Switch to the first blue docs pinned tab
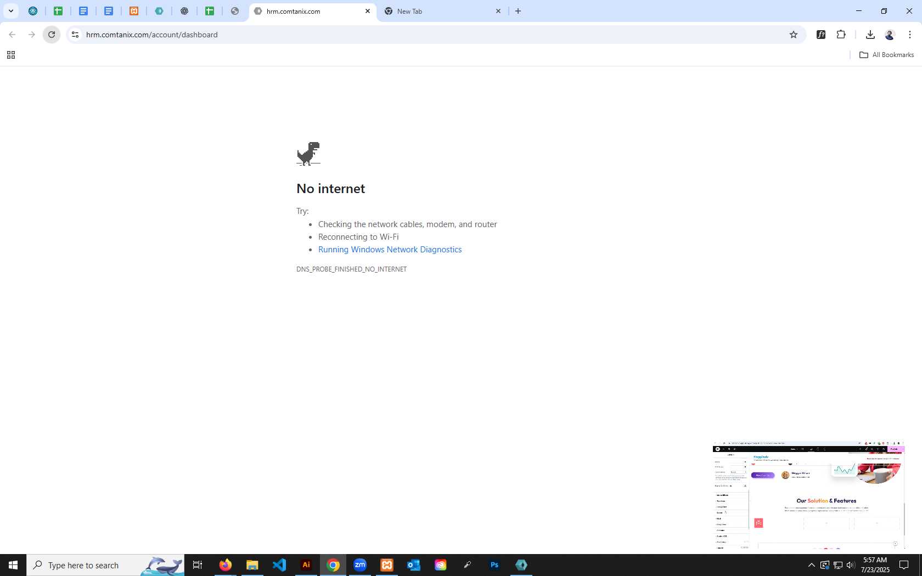Image resolution: width=922 pixels, height=576 pixels. click(x=83, y=11)
